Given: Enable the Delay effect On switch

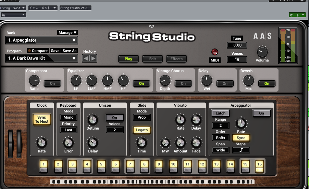Looking at the screenshot, I should coord(225,83).
